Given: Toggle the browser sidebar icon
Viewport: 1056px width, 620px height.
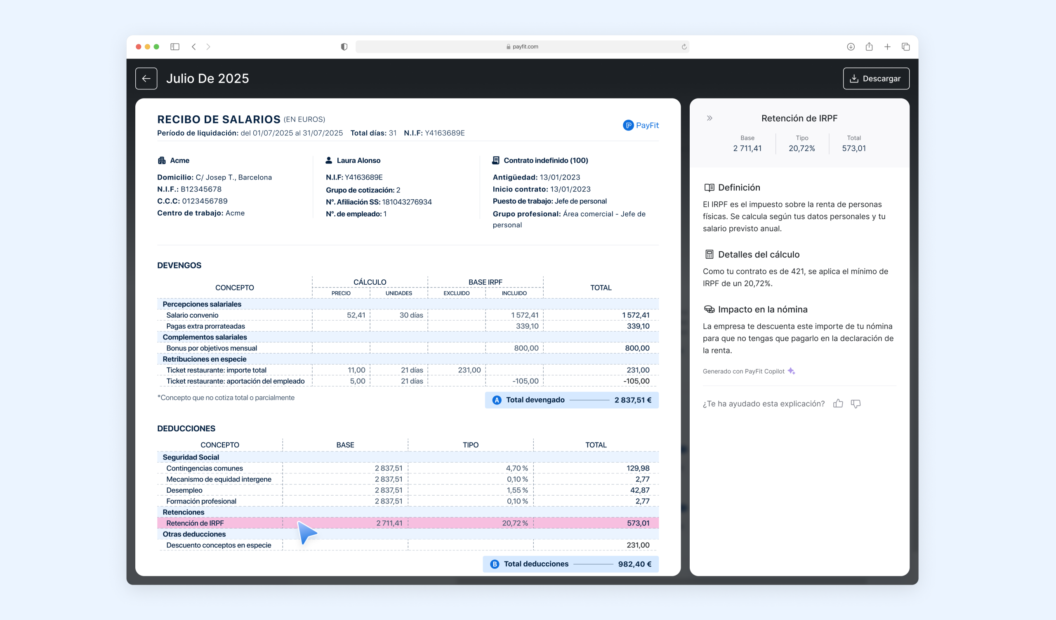Looking at the screenshot, I should tap(175, 47).
